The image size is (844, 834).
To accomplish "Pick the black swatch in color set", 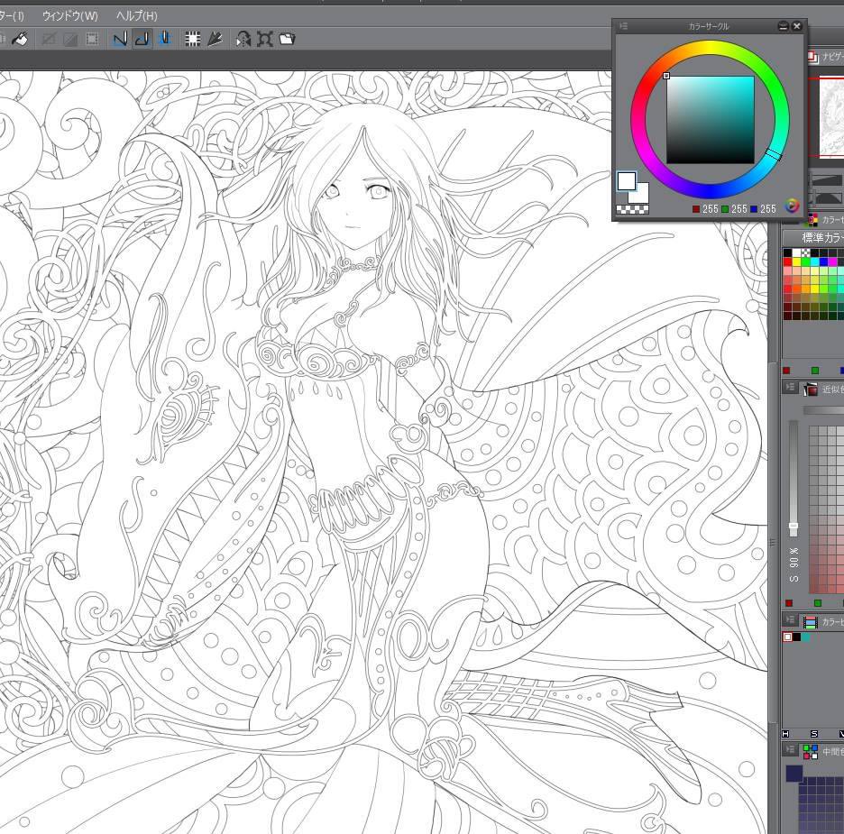I will point(787,252).
